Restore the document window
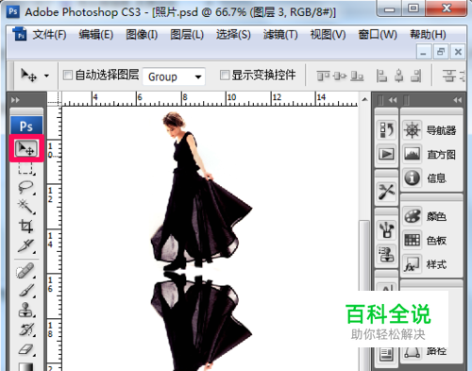Screen dimensions: 472x371 [x=441, y=52]
